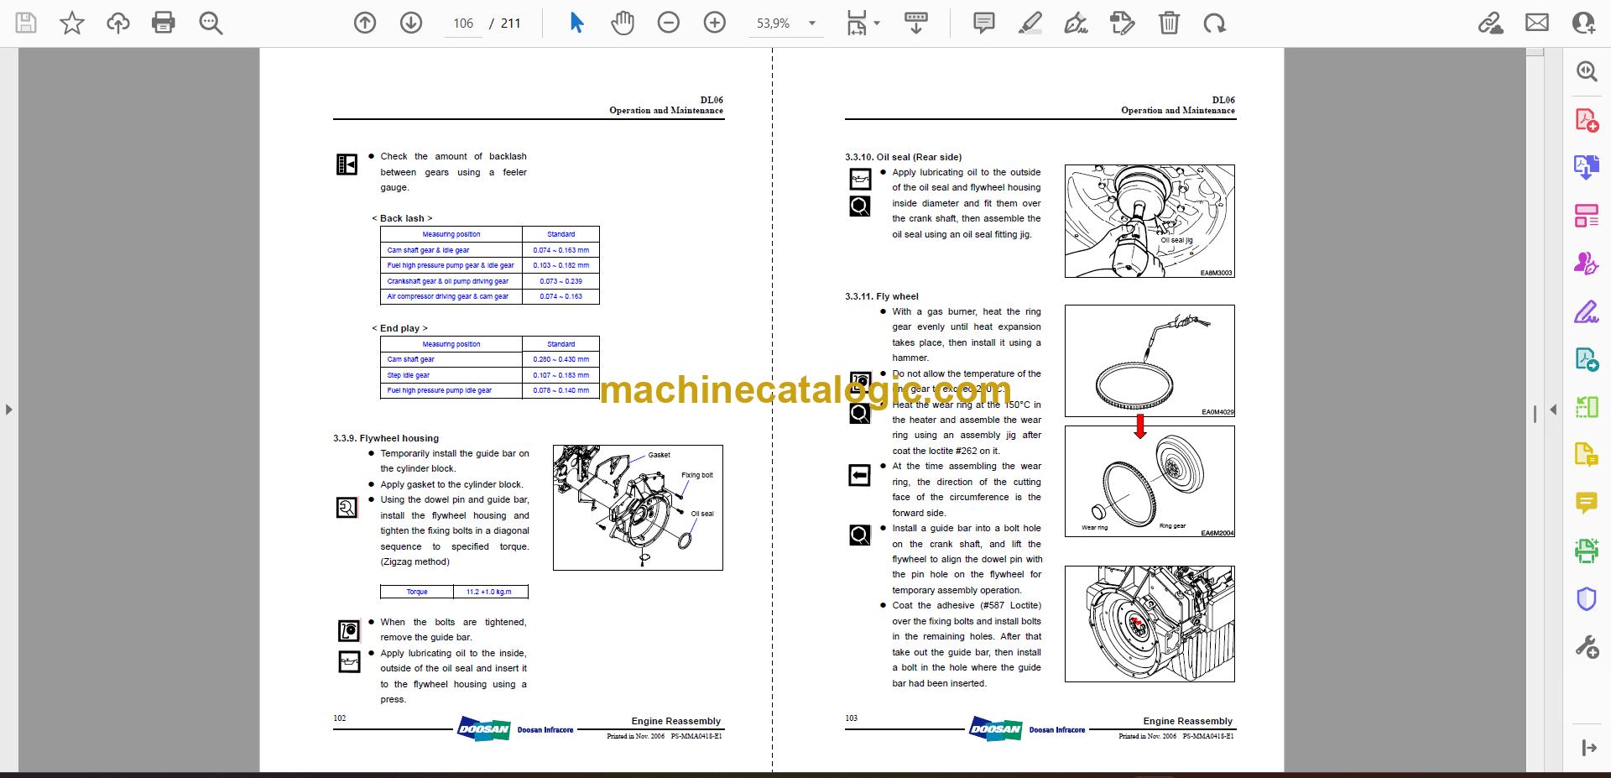Open the search tool in the right panel
1611x778 pixels.
click(1587, 71)
